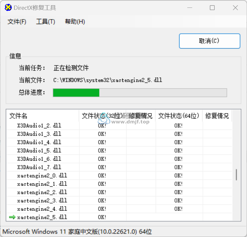Click the rightmost 修复情况 column header
This screenshot has height=237, width=247.
pos(217,116)
